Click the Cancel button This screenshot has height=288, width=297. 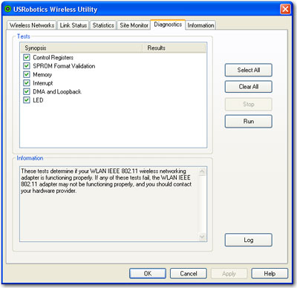(x=189, y=273)
